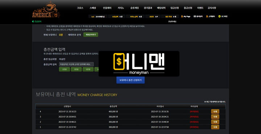Screen dimensions: 261x134
Task: Go to 베팅내역 page
Action: [161, 8]
